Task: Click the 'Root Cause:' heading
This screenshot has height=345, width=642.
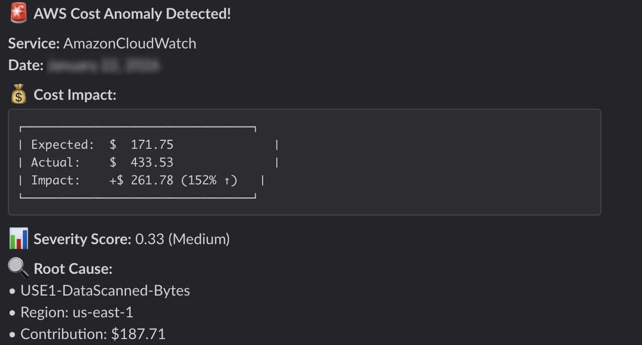Action: [x=73, y=269]
